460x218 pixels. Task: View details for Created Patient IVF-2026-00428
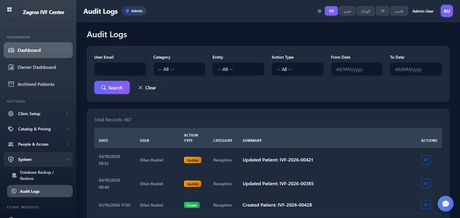click(x=426, y=205)
